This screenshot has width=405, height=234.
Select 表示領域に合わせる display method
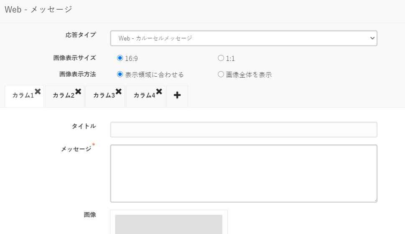click(120, 75)
